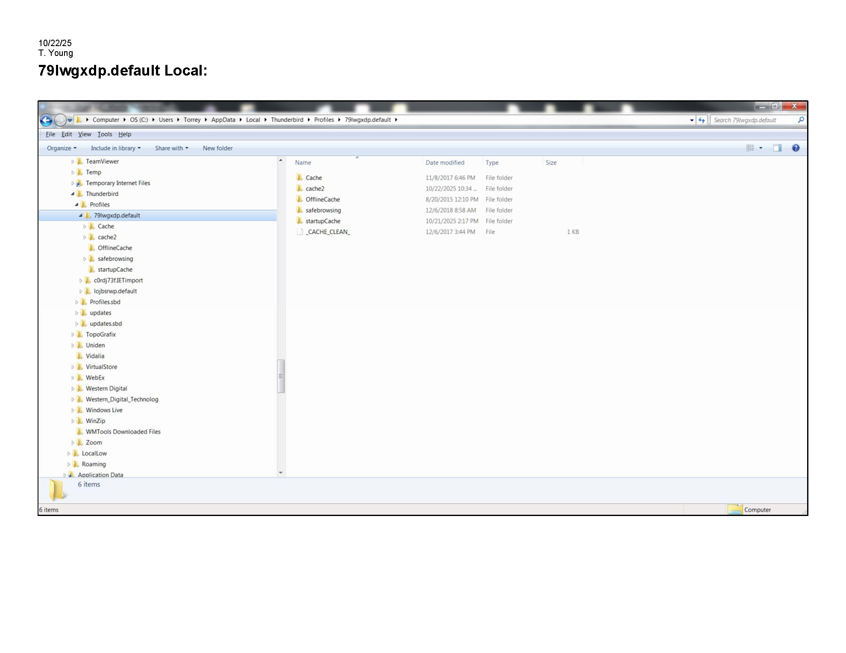Click the refresh icon beside address bar
846x653 pixels.
702,120
